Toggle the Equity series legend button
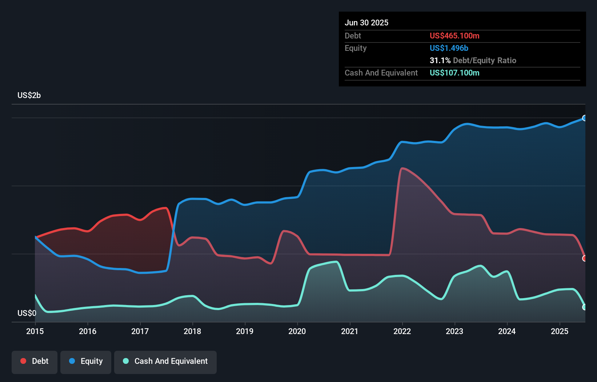Viewport: 597px width, 382px height. point(86,362)
